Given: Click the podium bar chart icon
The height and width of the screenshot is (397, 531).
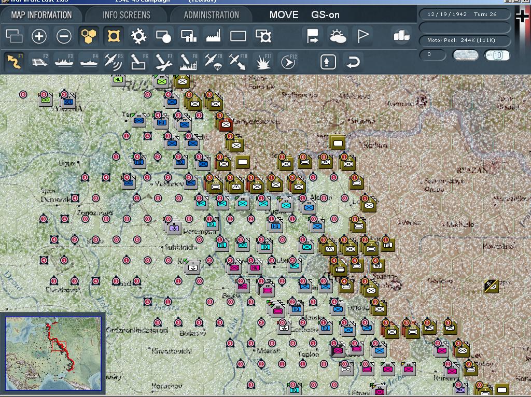Looking at the screenshot, I should click(402, 36).
